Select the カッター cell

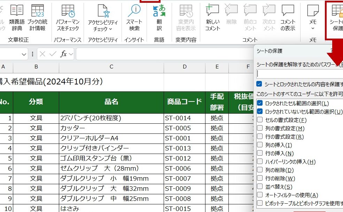coord(111,128)
